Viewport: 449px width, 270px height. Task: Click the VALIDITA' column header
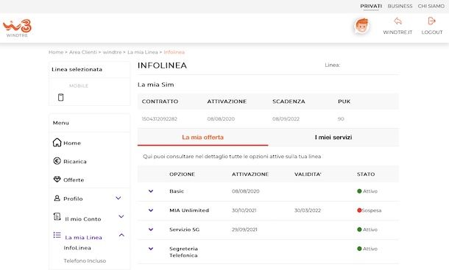pyautogui.click(x=308, y=174)
